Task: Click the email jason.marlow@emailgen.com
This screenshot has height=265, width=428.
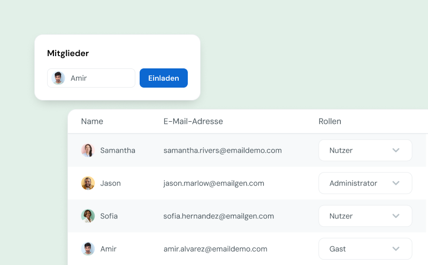Action: [x=213, y=183]
